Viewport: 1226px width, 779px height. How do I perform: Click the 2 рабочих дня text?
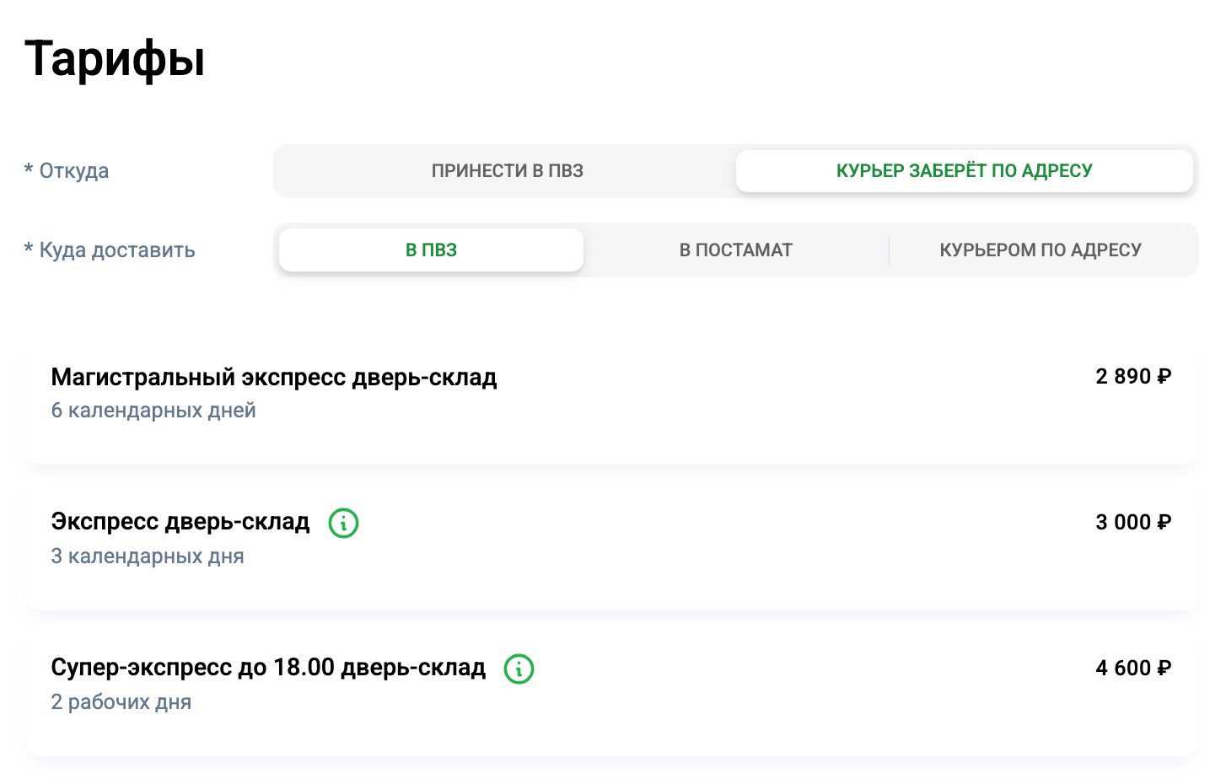pyautogui.click(x=121, y=702)
